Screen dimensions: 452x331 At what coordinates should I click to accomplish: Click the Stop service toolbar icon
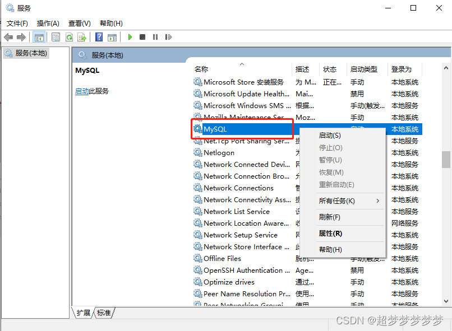pos(142,37)
